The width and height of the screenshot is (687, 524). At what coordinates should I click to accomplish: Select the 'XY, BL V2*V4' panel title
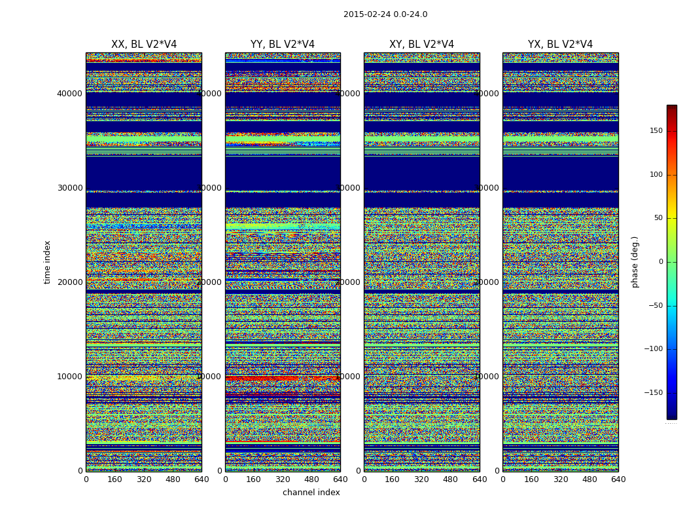pyautogui.click(x=421, y=45)
